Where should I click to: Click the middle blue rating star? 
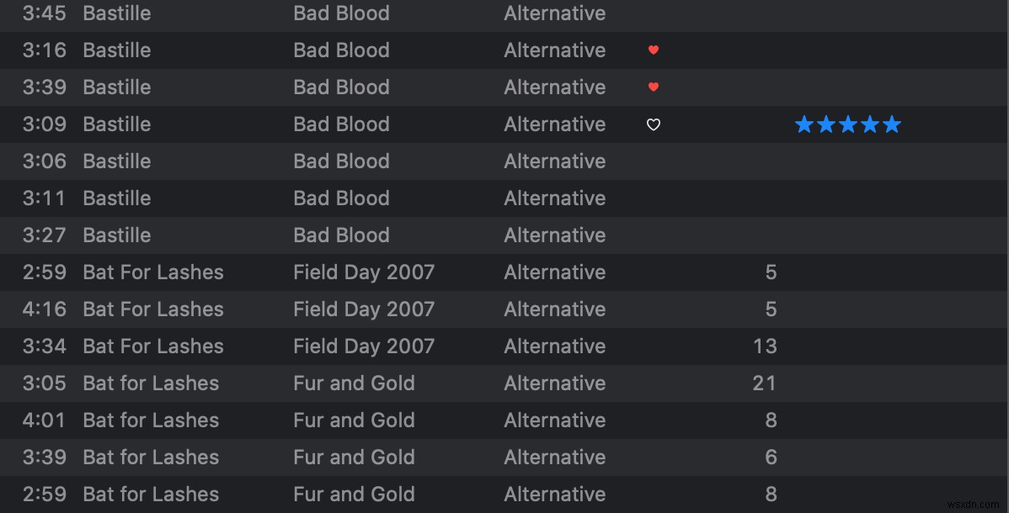[848, 125]
